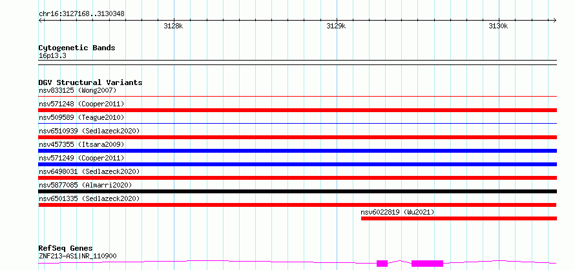The width and height of the screenshot is (575, 270).
Task: Open the nsv509589 (Teague2010) variant label
Action: tap(81, 117)
